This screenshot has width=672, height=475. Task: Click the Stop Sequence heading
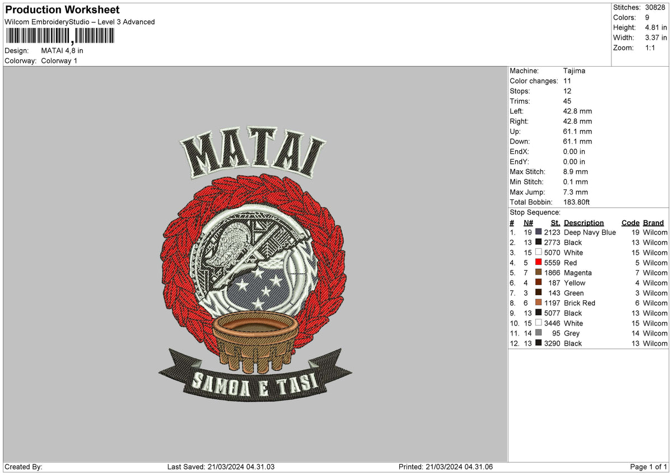535,212
